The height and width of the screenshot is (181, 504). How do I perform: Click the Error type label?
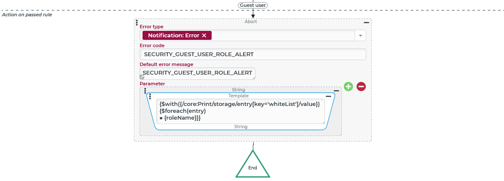tap(152, 27)
